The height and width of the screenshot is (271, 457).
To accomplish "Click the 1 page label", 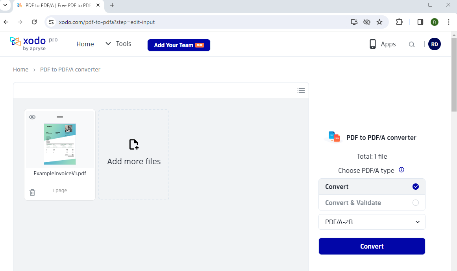I will (60, 190).
